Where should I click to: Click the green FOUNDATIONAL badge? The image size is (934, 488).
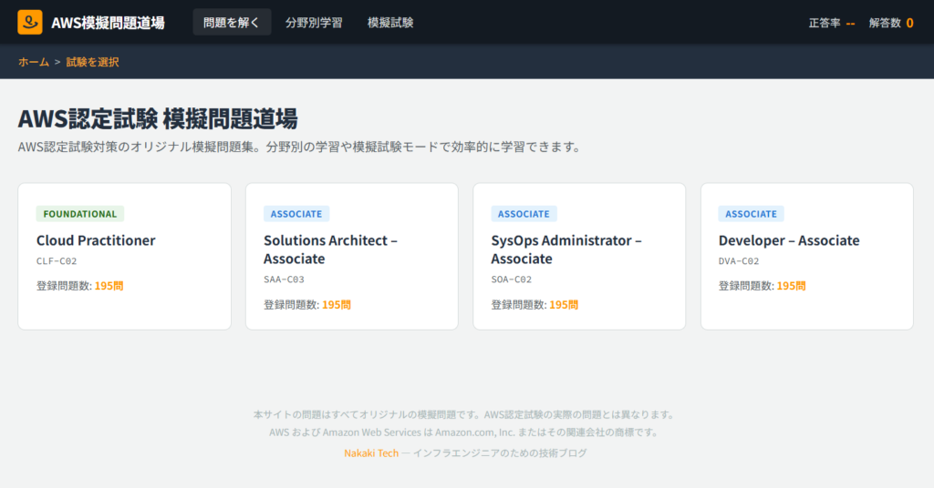(x=80, y=214)
